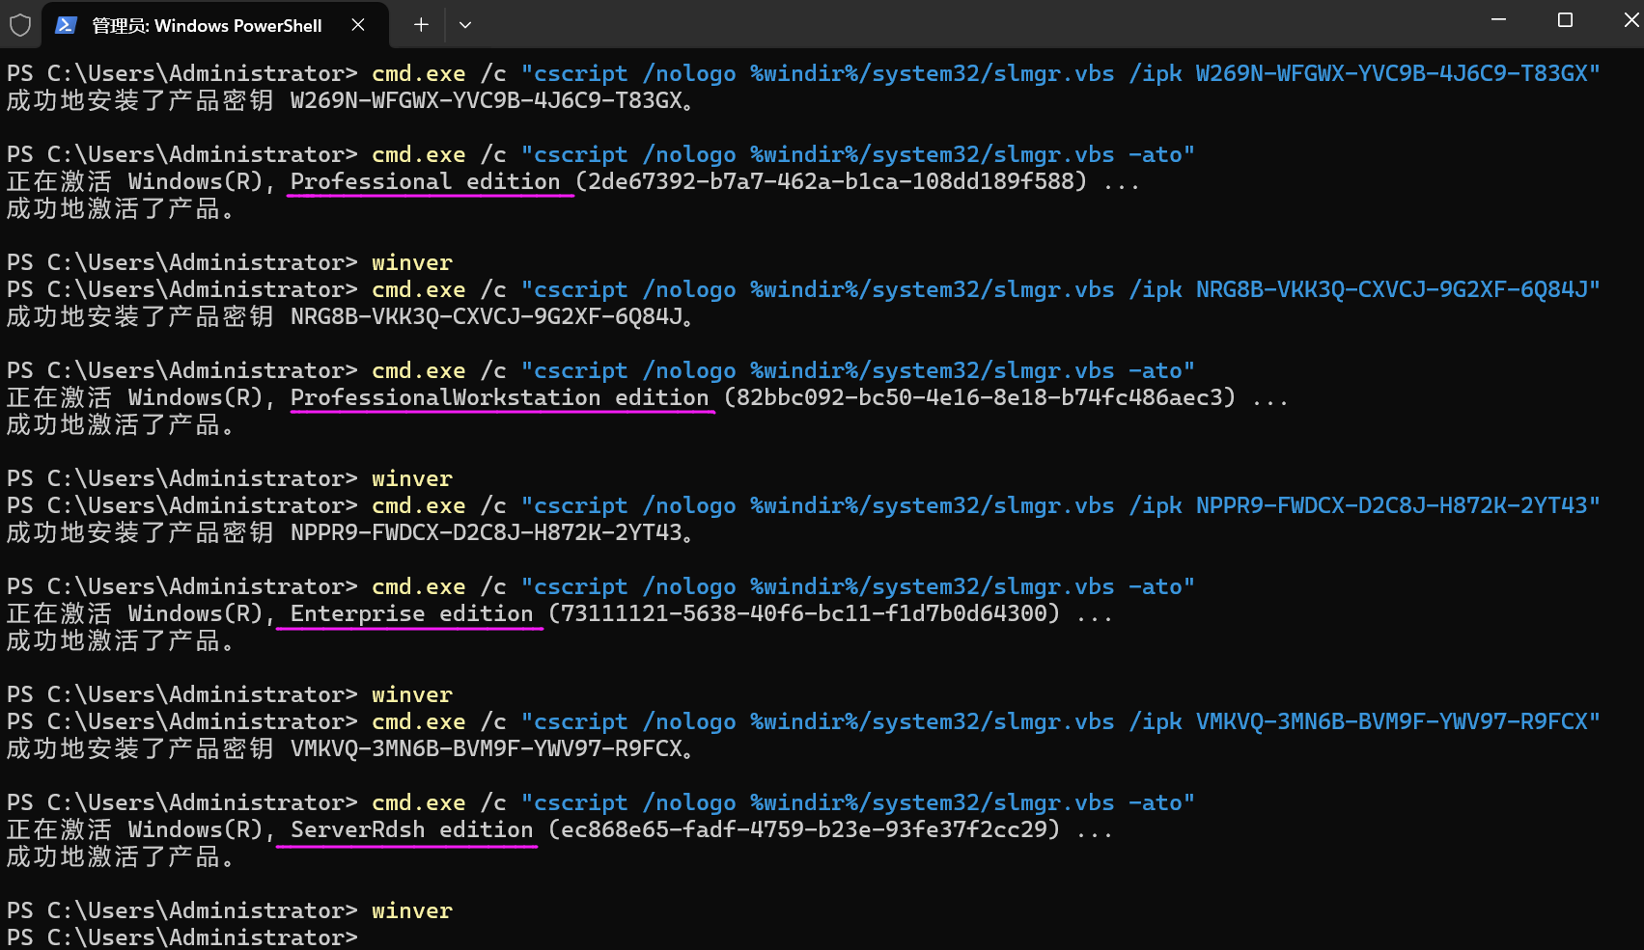Click the underlined "Enterprise edition" text
This screenshot has height=950, width=1644.
tap(411, 613)
